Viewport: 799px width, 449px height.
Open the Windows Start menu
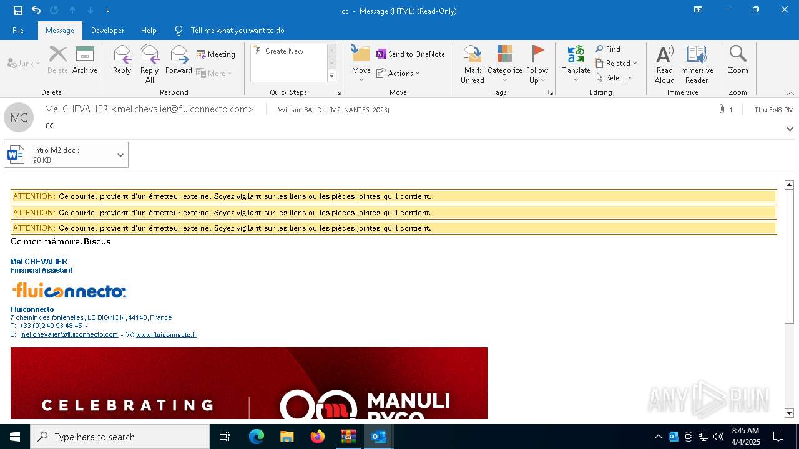tap(15, 437)
